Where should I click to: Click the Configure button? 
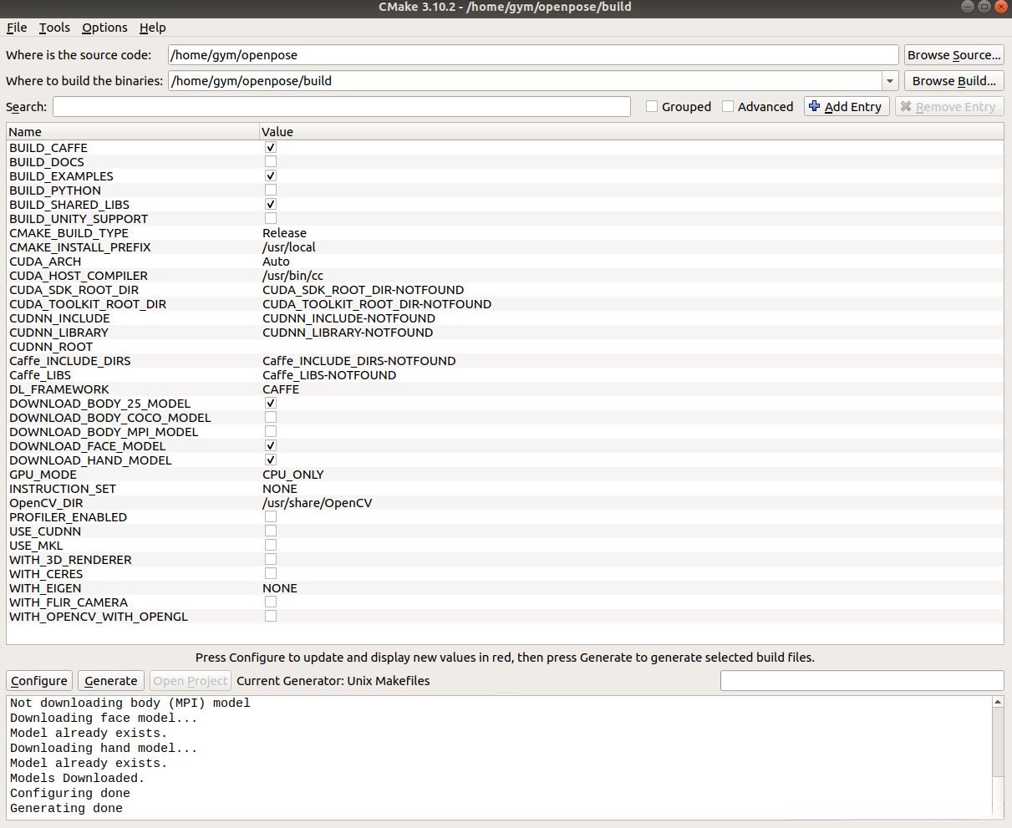click(x=39, y=681)
